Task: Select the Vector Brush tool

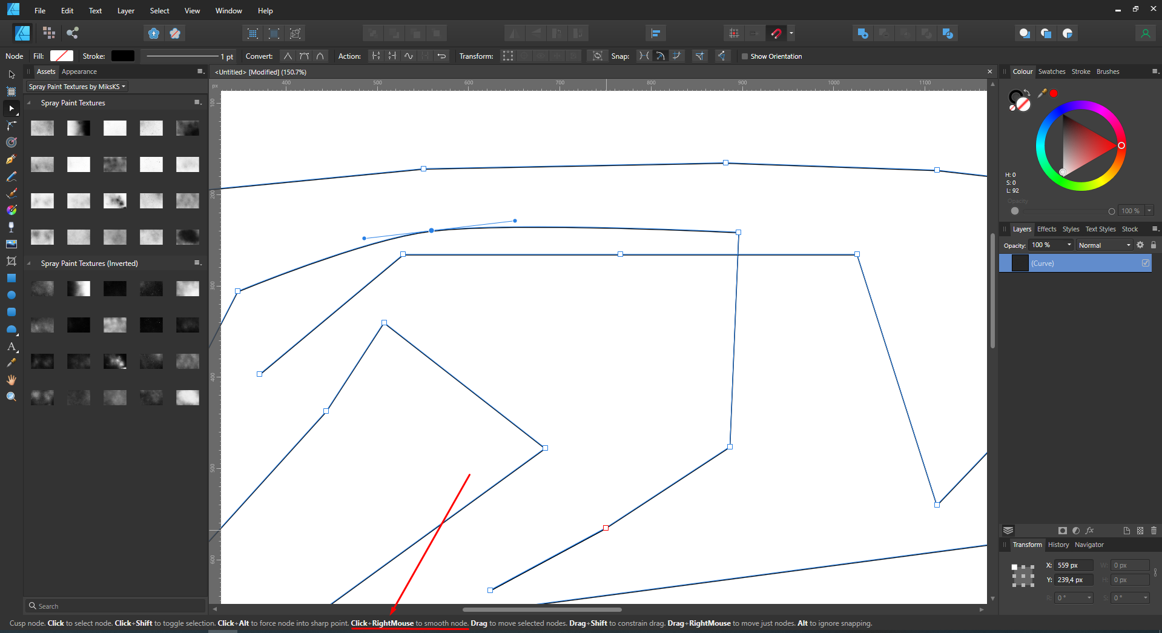Action: [x=11, y=193]
